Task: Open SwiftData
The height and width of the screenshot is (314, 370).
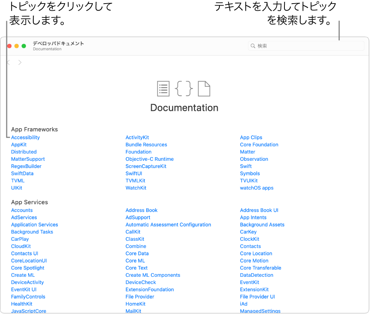Action: coord(22,174)
